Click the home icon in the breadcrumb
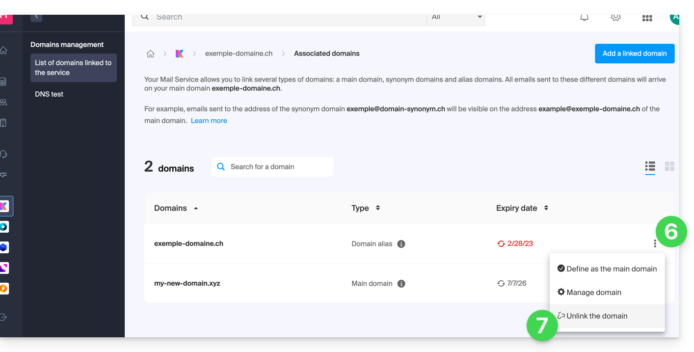Screen dimensions: 694x352 click(x=151, y=54)
